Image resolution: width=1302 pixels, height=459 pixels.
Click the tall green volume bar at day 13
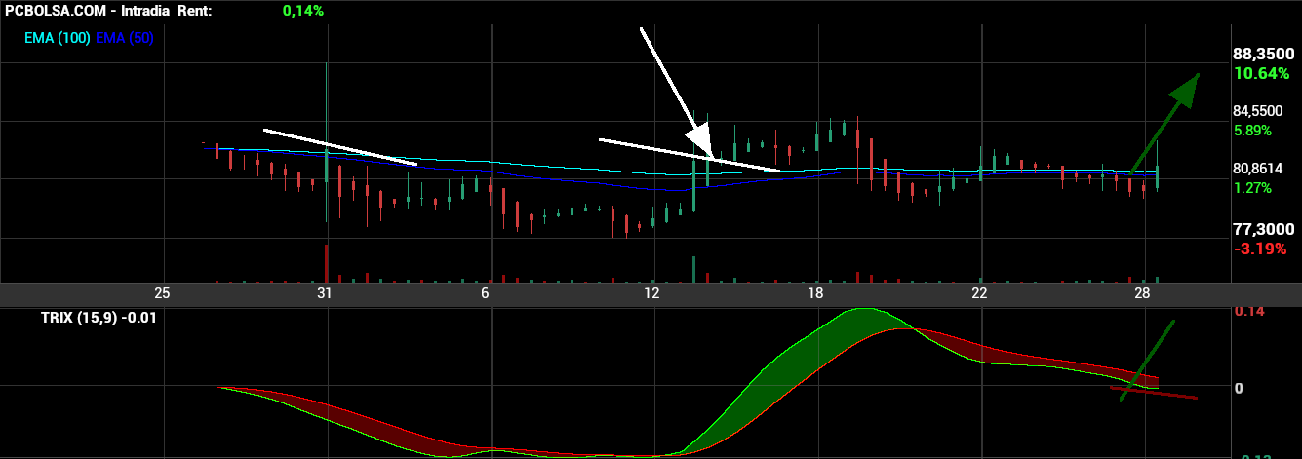(x=693, y=269)
